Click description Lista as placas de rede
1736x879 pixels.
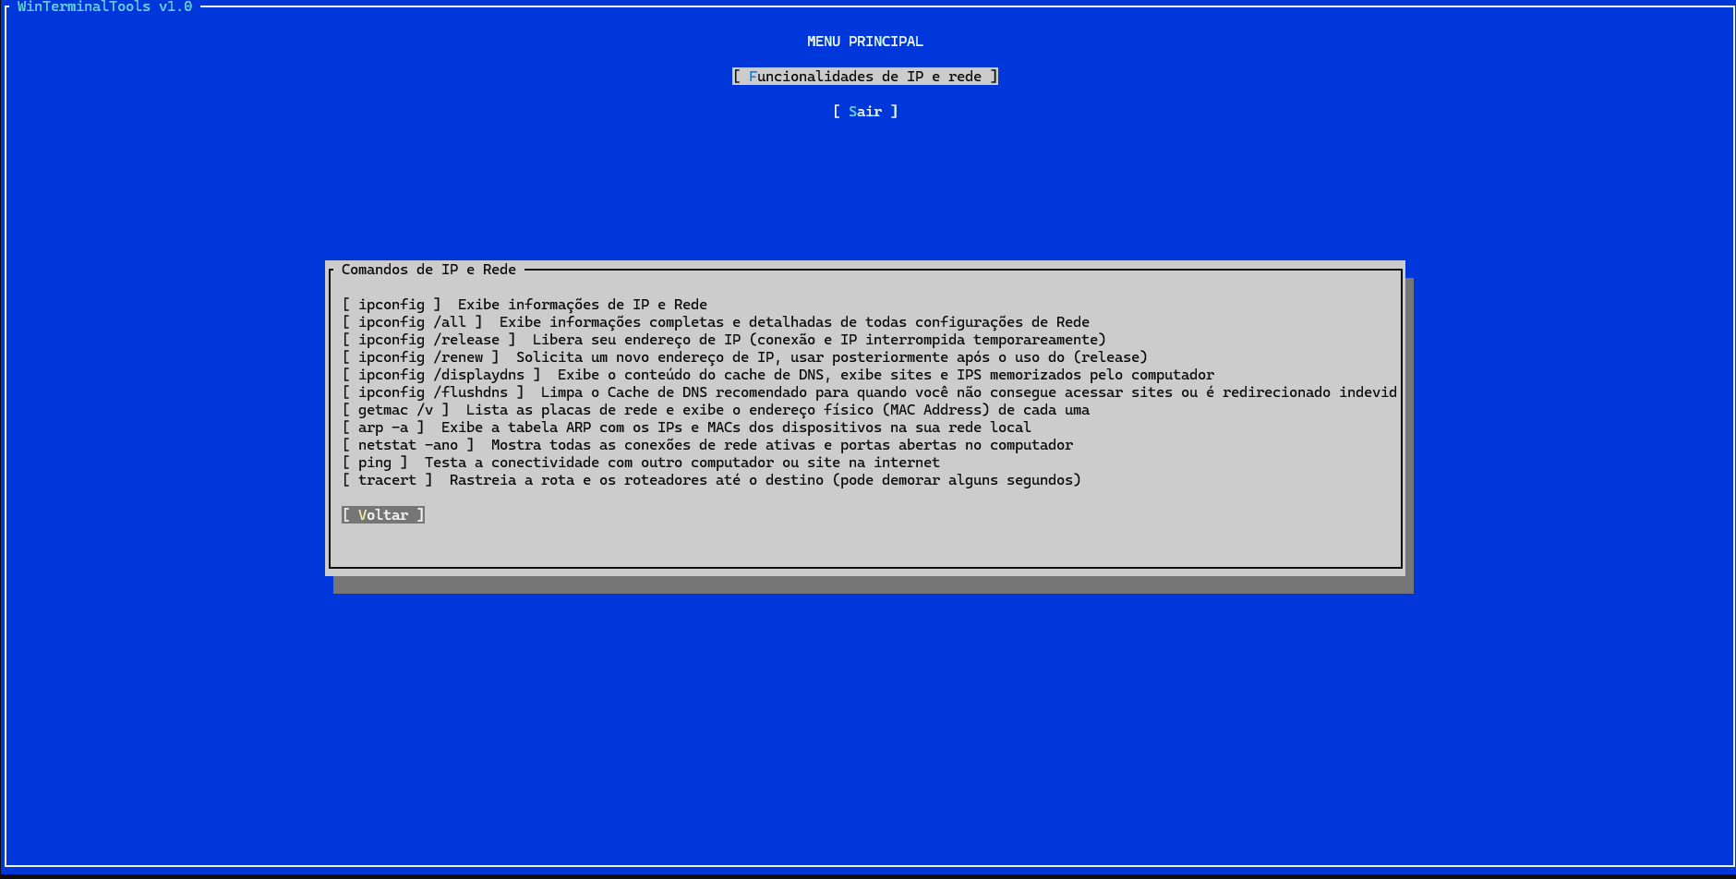pyautogui.click(x=778, y=410)
